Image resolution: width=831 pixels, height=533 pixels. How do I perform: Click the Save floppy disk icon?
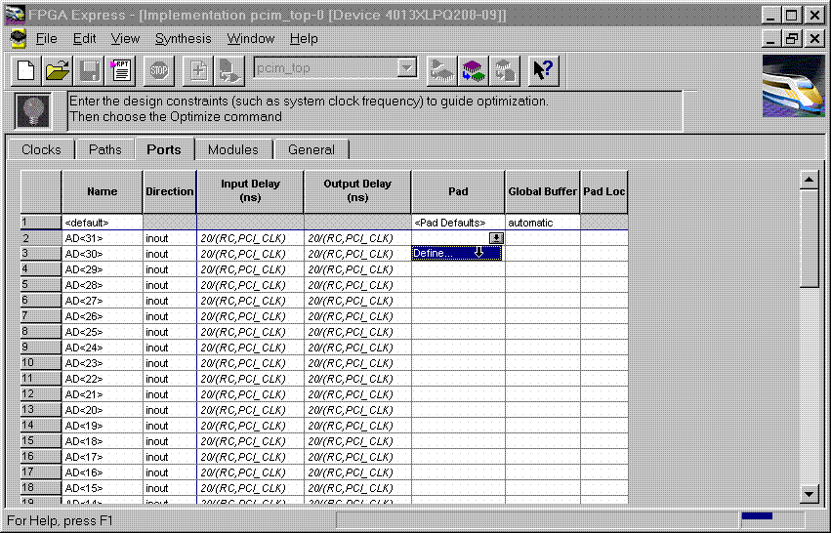(x=90, y=70)
